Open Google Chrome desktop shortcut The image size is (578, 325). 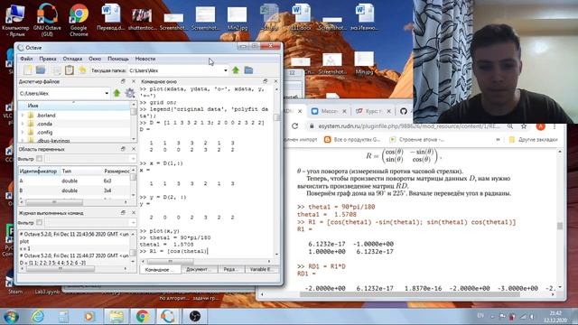[79, 20]
